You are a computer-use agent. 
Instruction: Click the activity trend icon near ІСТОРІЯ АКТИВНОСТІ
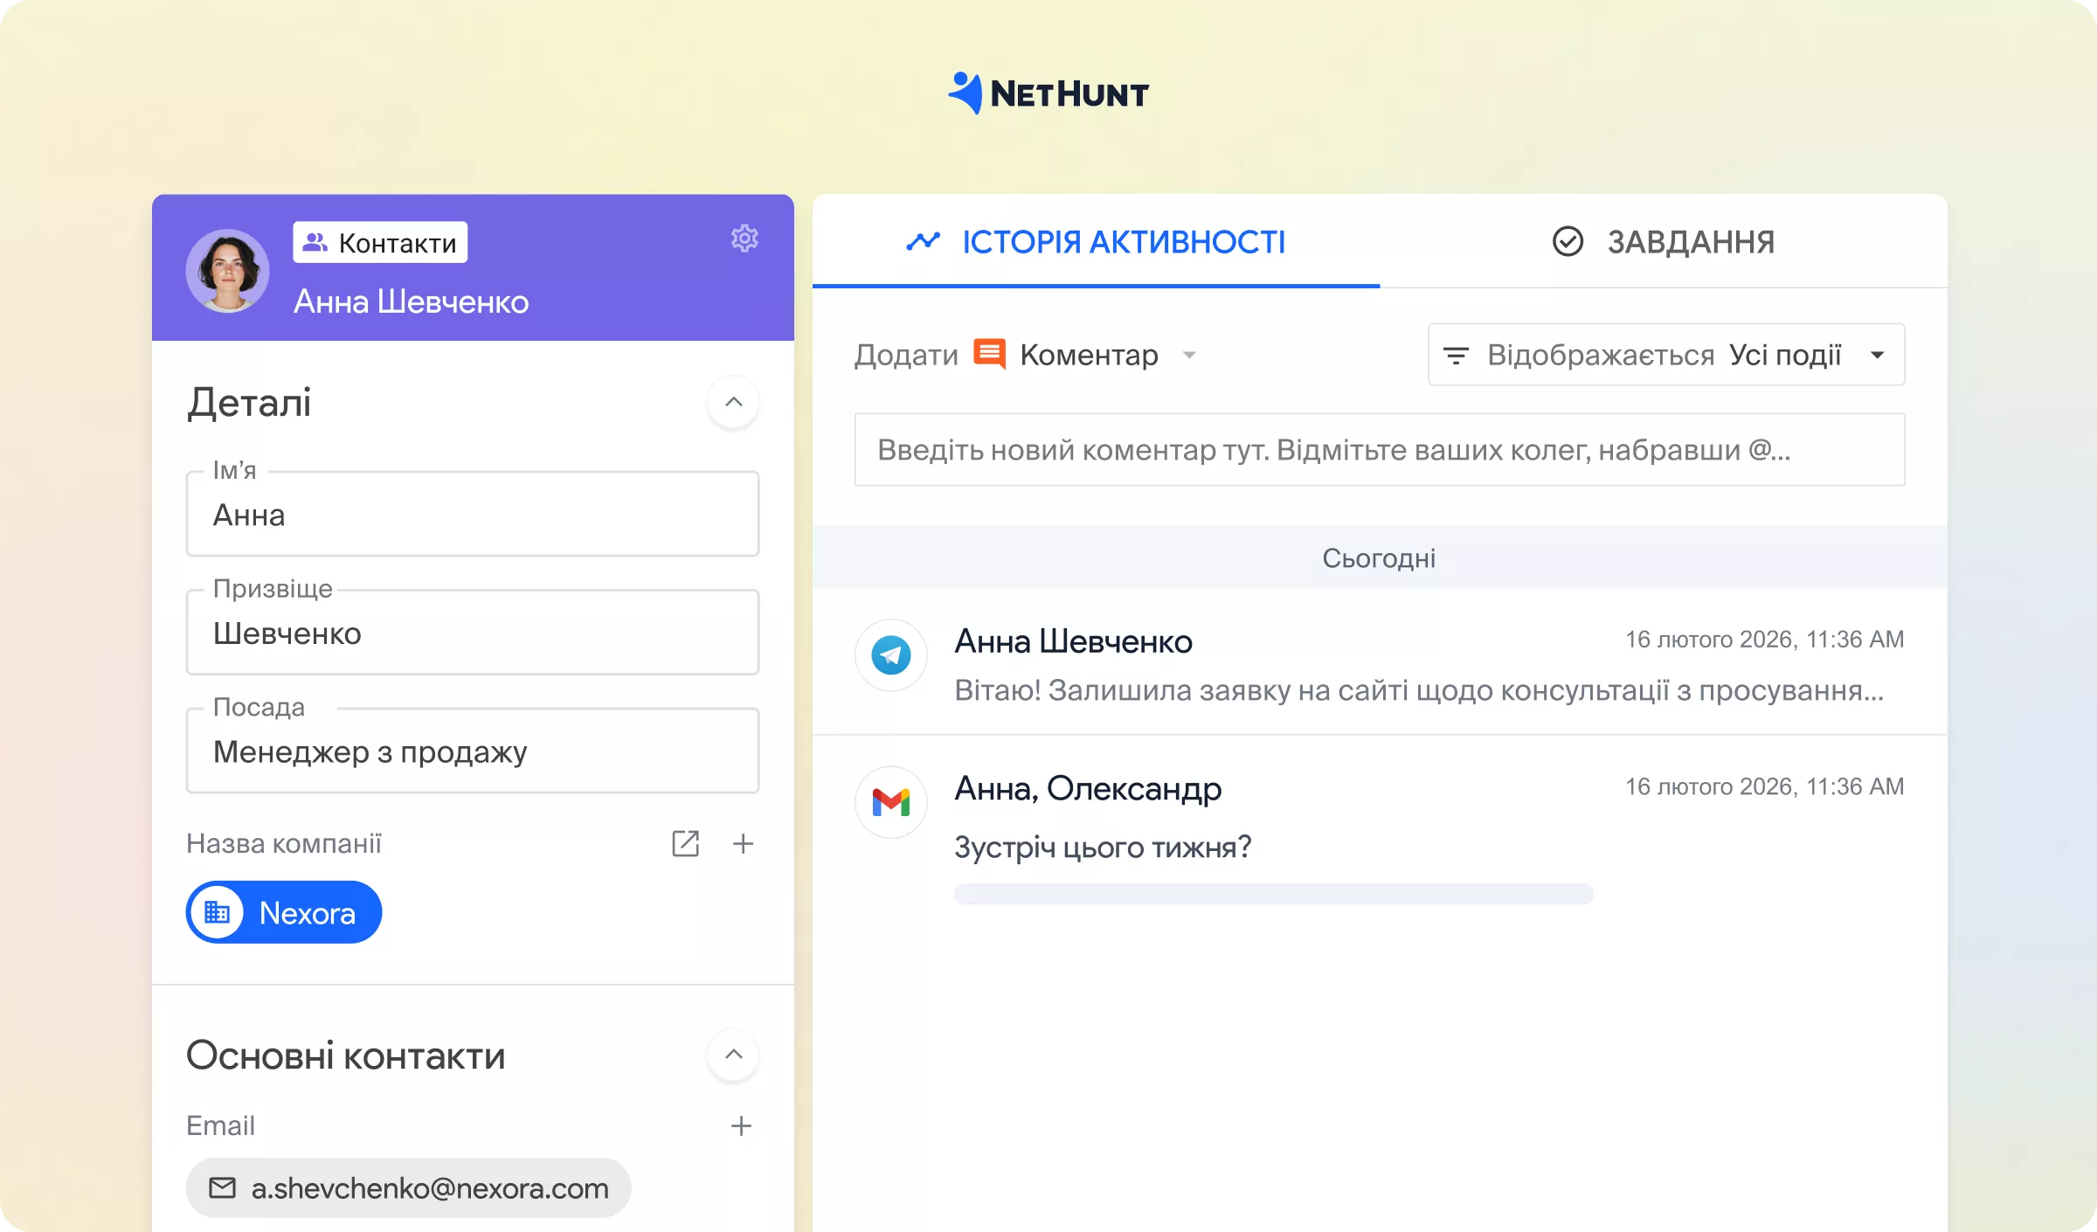924,242
